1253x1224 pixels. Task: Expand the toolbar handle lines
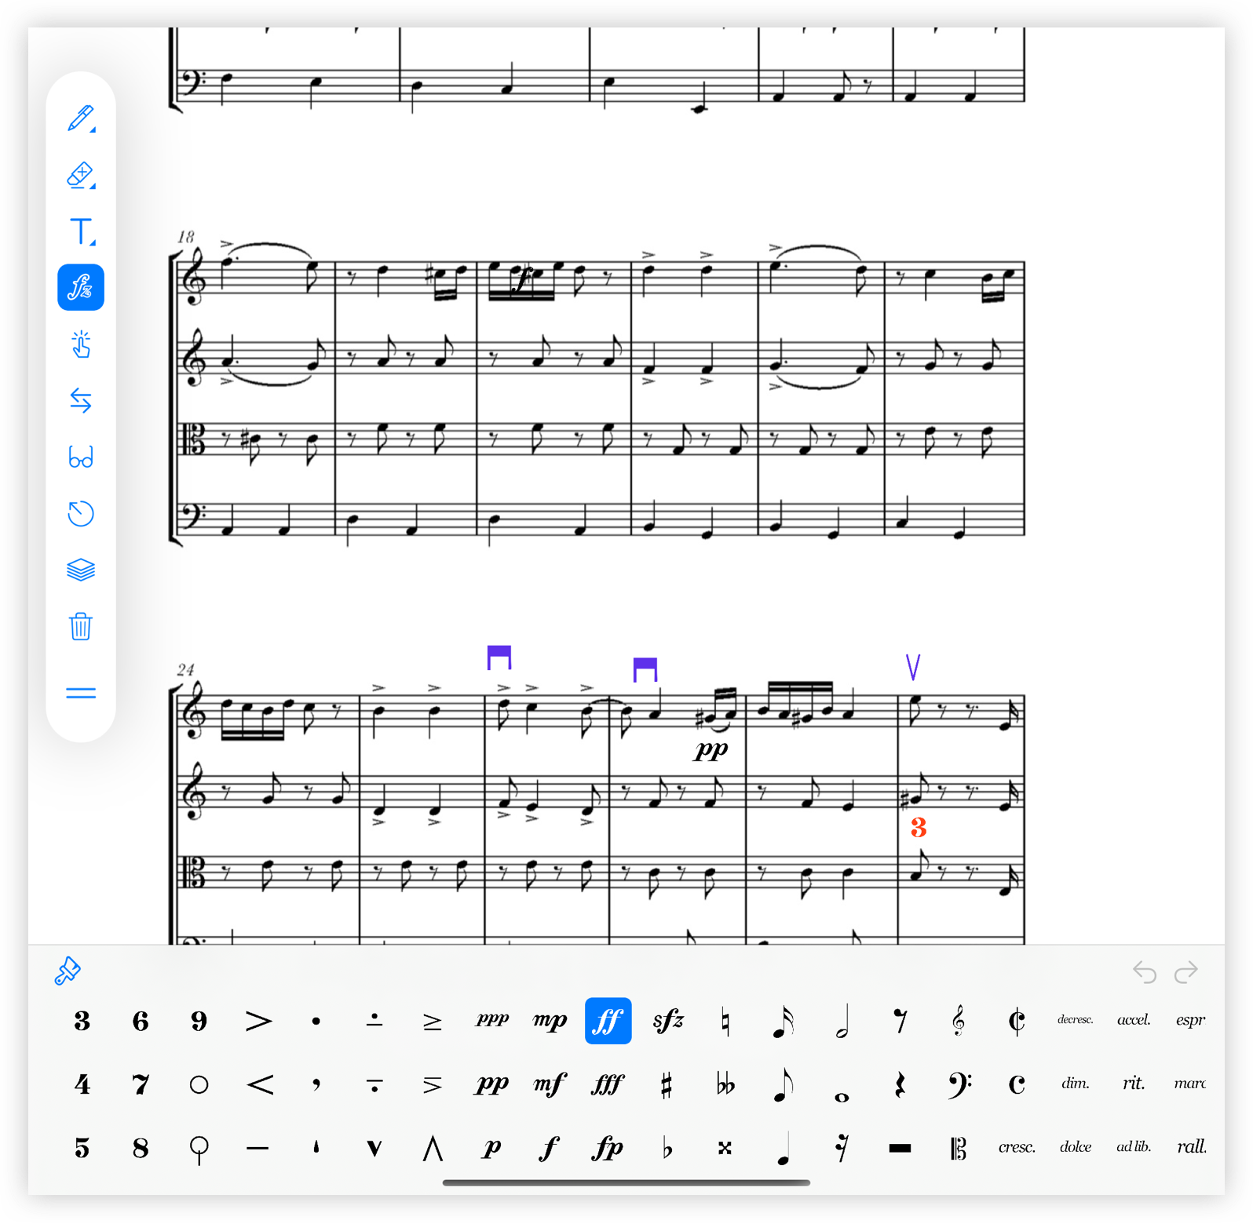pos(81,693)
